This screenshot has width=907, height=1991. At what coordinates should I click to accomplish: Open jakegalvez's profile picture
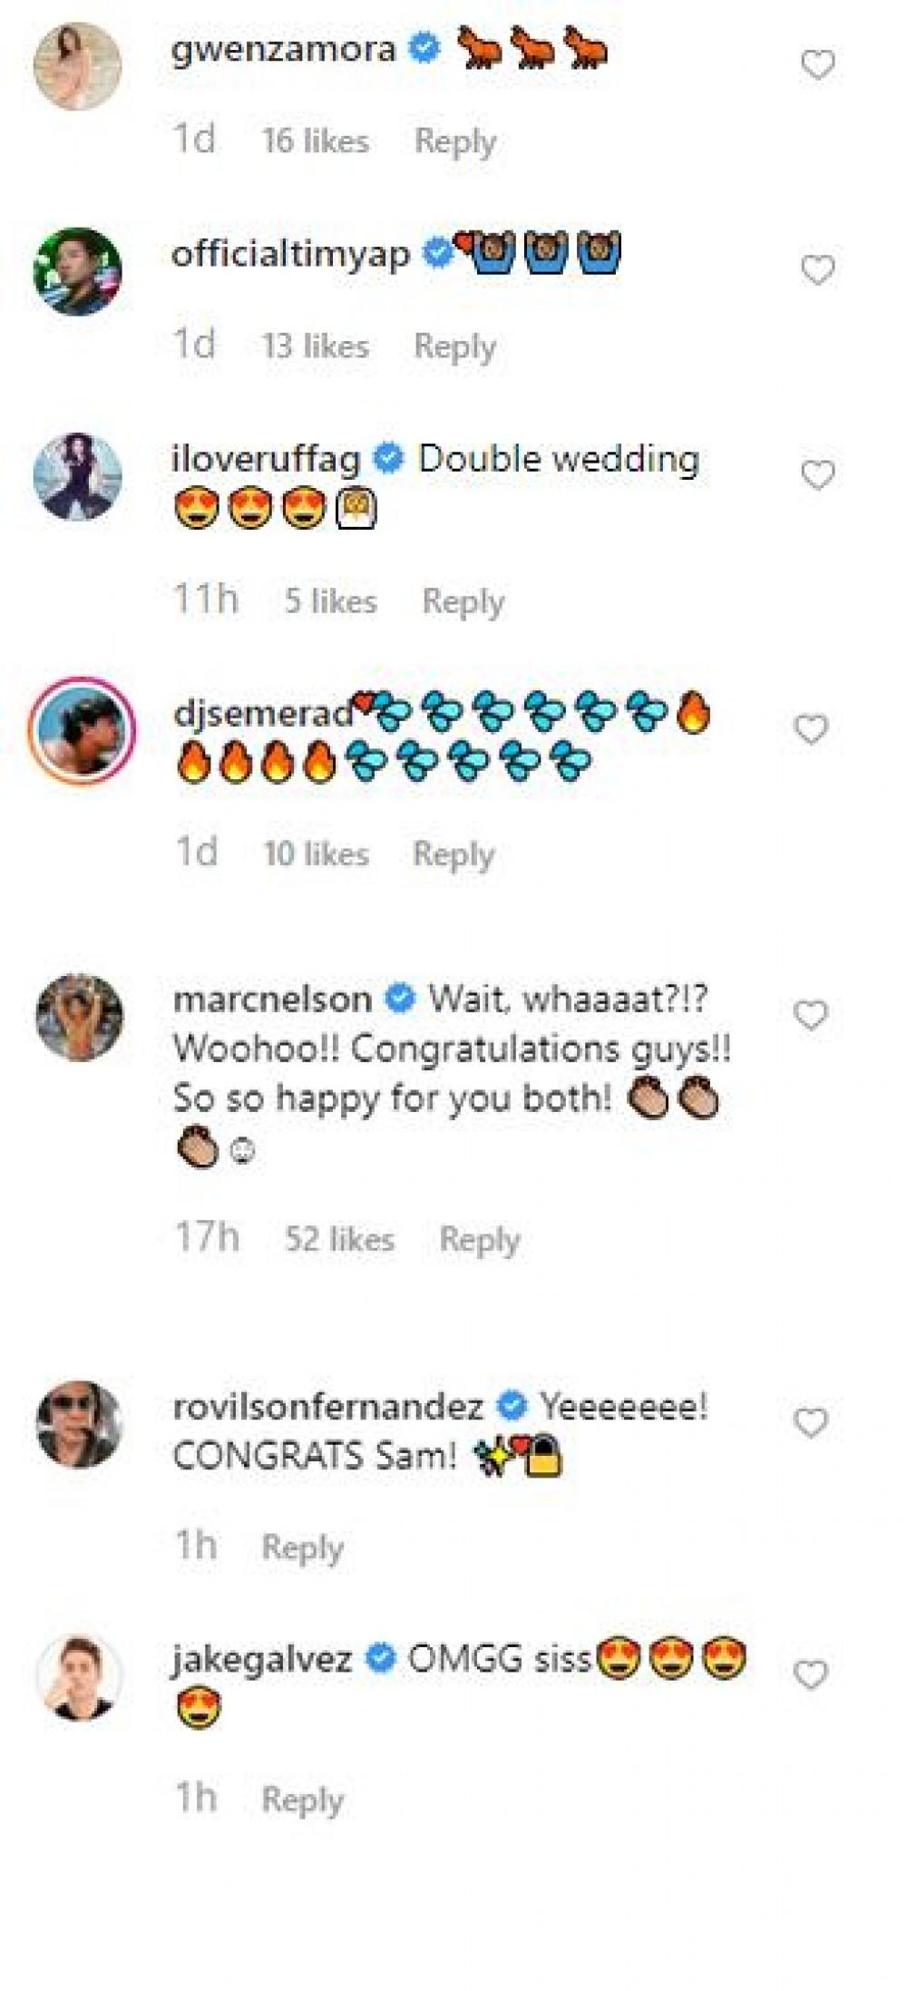click(79, 1676)
